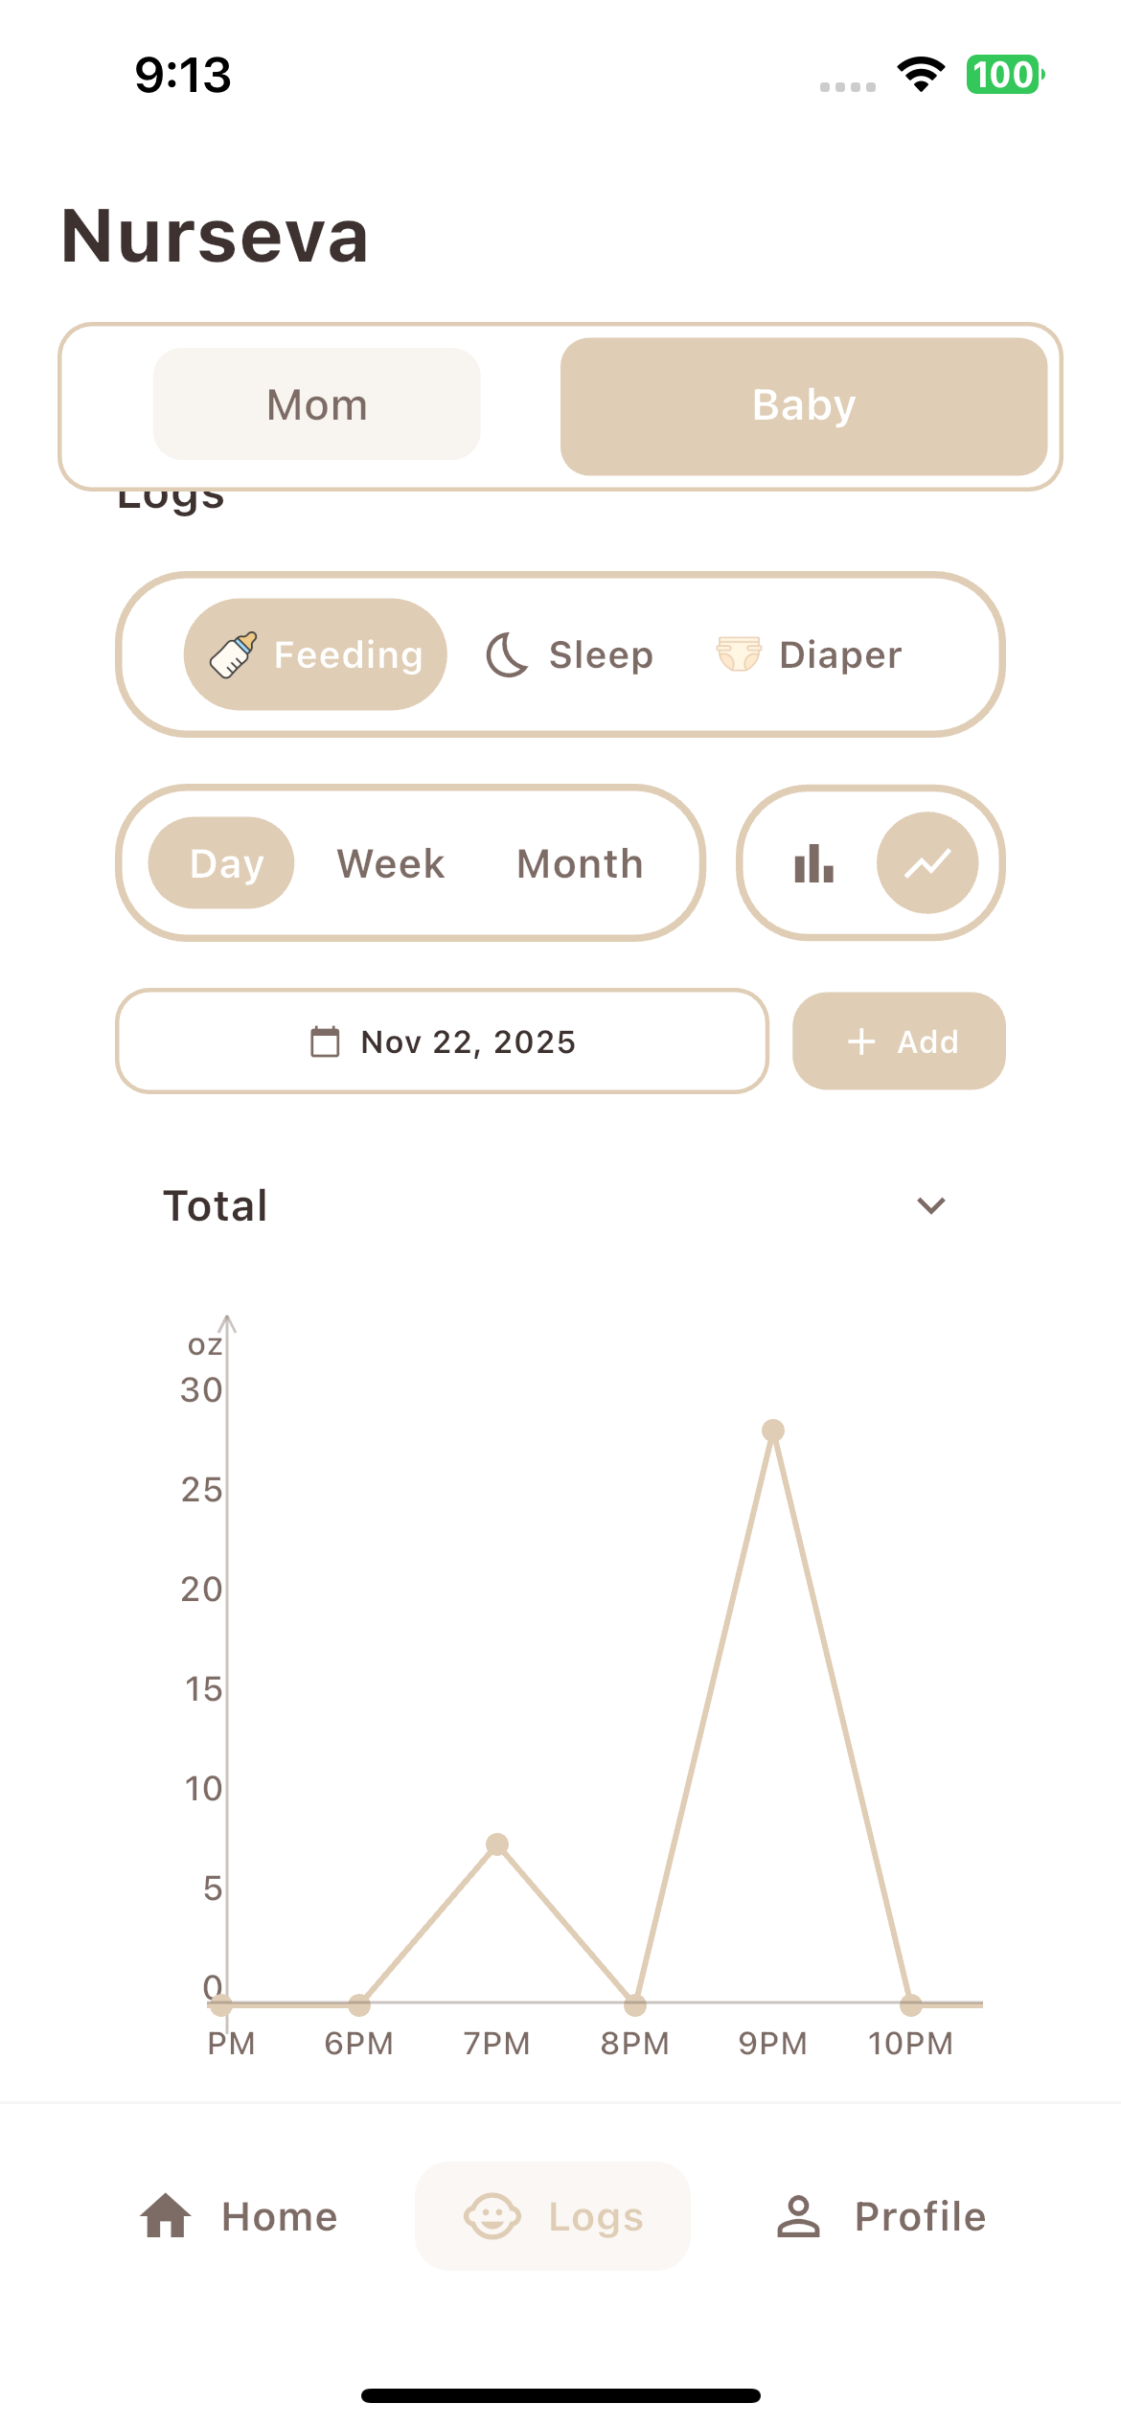Tap the moon Sleep icon
This screenshot has height=2426, width=1121.
pyautogui.click(x=507, y=655)
